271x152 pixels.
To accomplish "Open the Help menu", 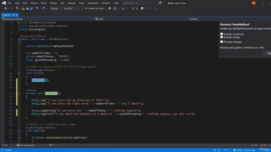I will click(116, 3).
